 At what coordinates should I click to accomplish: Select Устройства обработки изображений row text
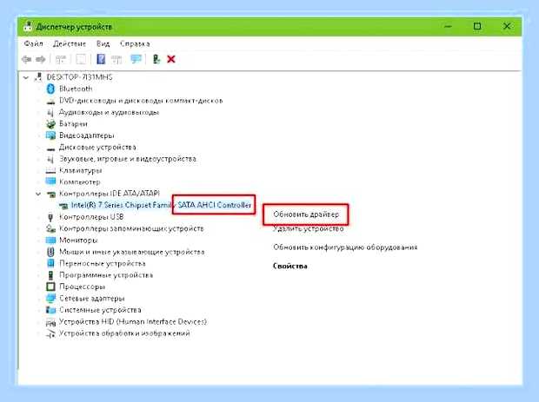point(124,333)
